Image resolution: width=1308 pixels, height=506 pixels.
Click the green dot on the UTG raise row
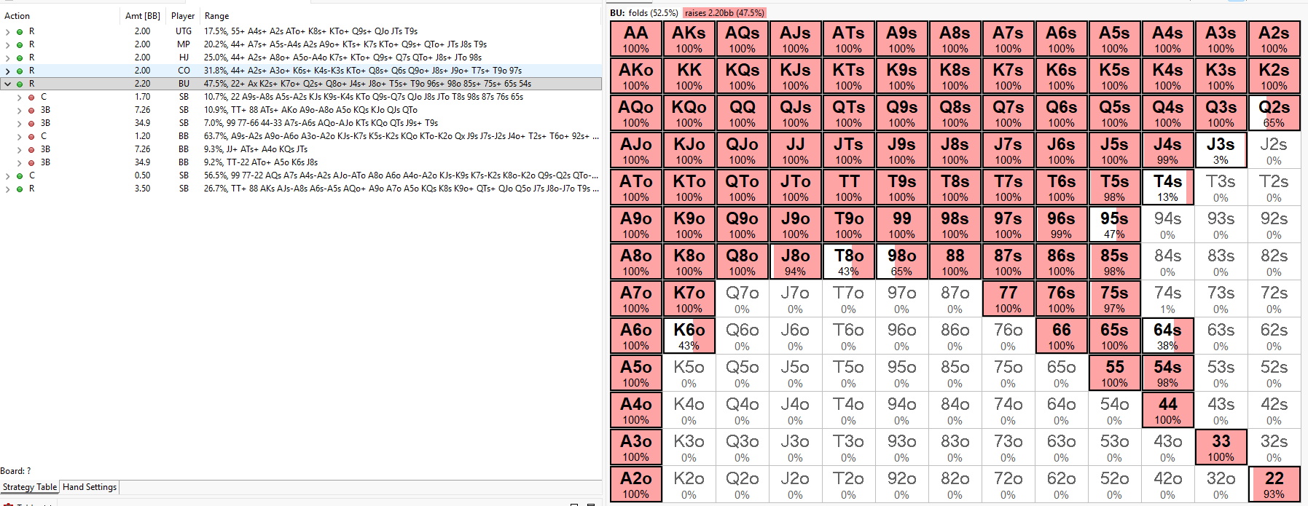pos(20,32)
